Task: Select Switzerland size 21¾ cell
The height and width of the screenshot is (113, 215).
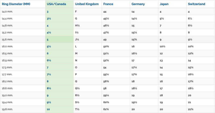Action: [x=191, y=110]
